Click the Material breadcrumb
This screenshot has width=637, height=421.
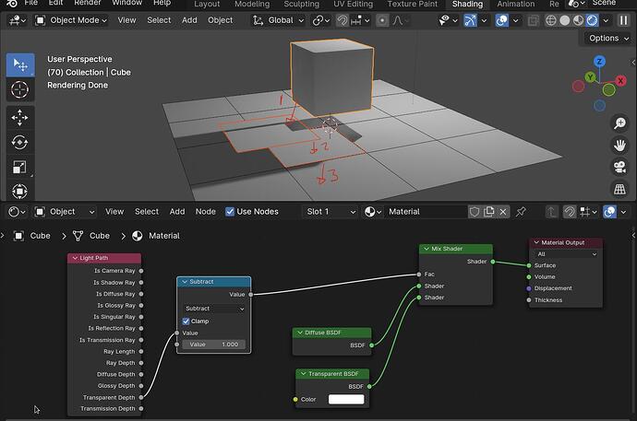tap(156, 236)
